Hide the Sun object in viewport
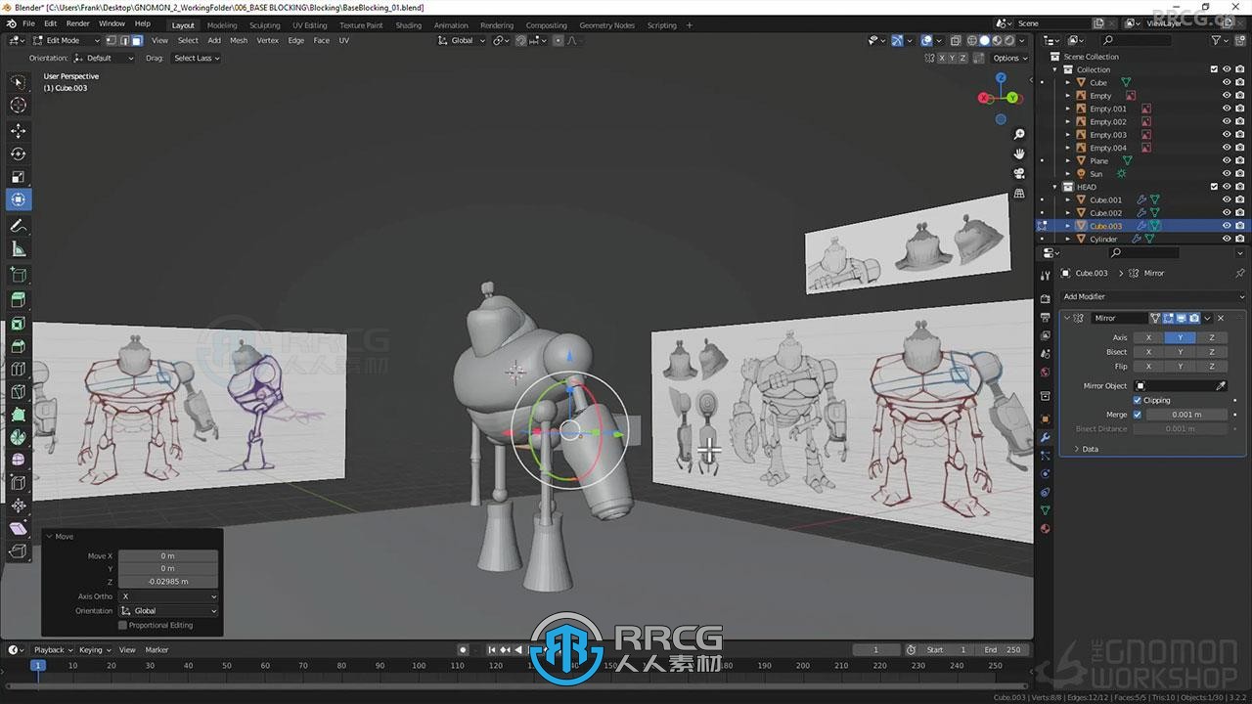Screen dimensions: 1252x704 click(1227, 174)
